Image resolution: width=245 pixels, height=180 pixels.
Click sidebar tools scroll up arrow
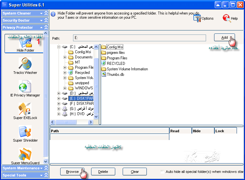pos(45,33)
